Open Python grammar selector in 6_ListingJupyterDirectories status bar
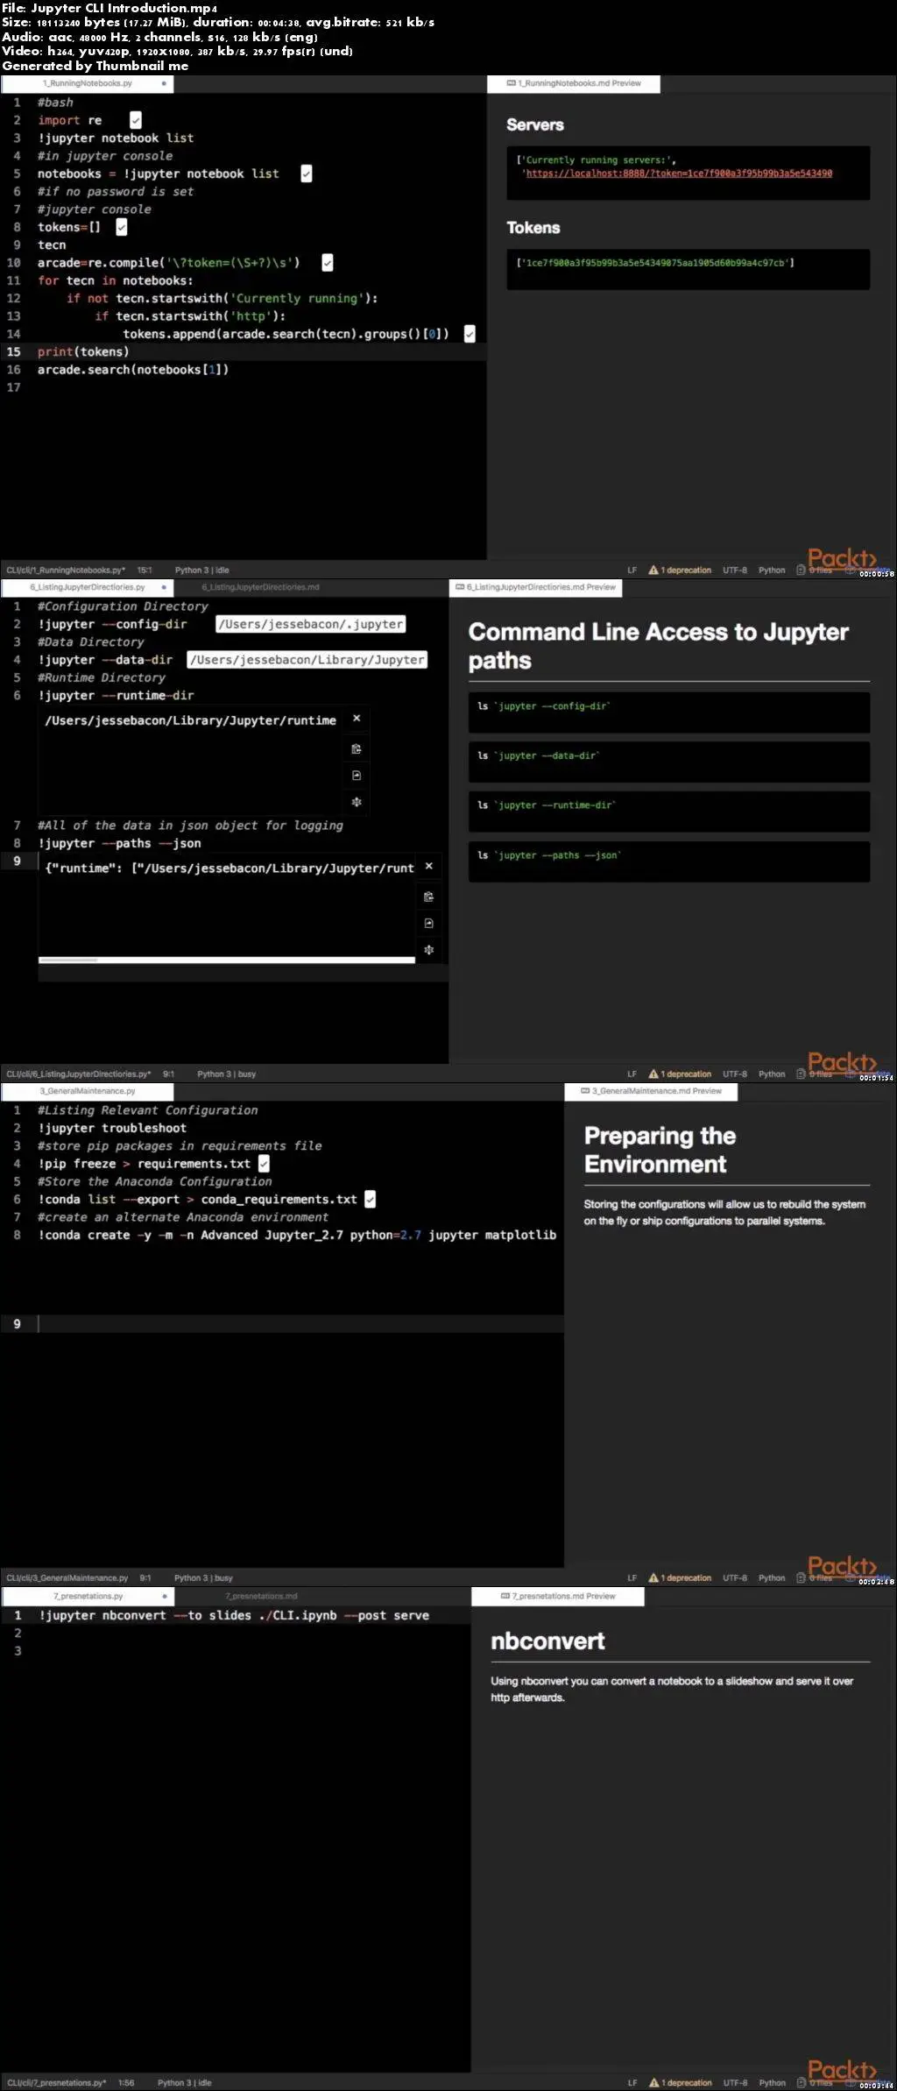The image size is (897, 2091). [772, 1074]
